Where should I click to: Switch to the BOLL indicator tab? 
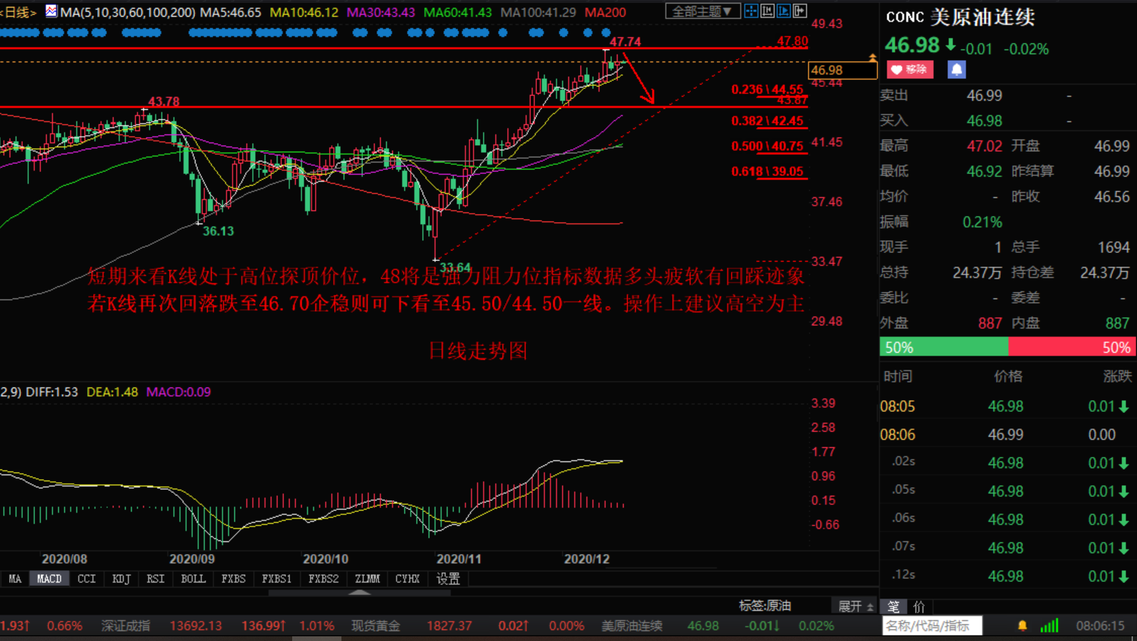point(193,579)
